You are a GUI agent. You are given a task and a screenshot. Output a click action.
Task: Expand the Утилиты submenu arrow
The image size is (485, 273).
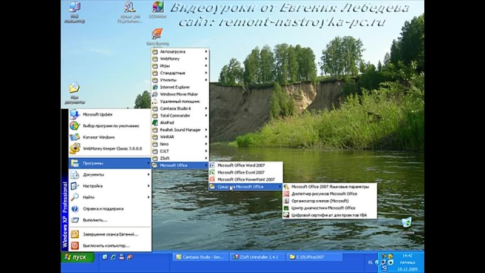[206, 80]
